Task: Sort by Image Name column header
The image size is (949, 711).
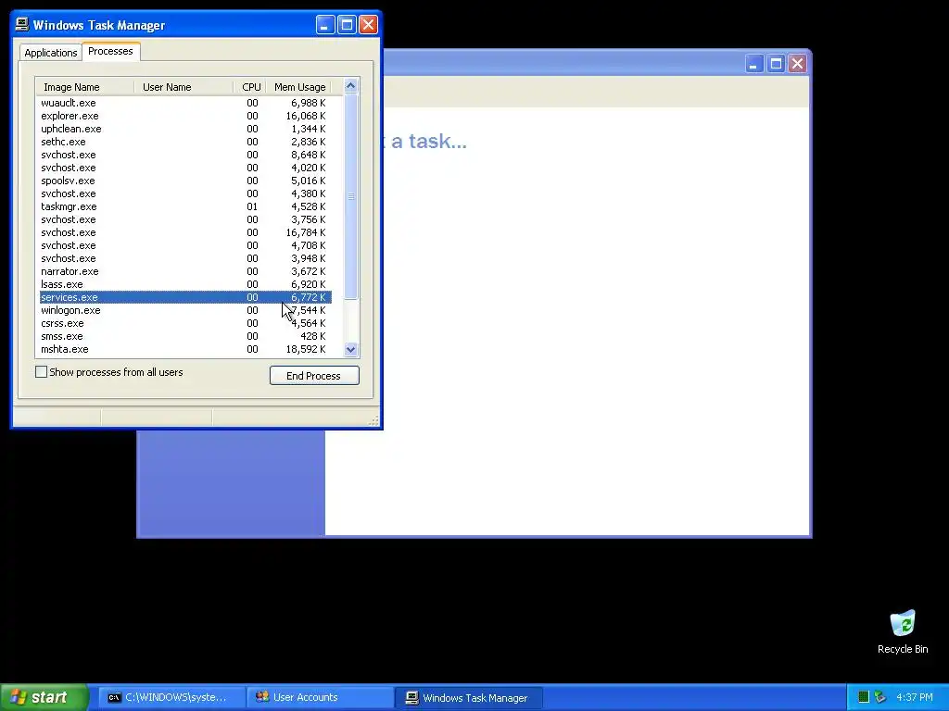Action: click(x=84, y=87)
